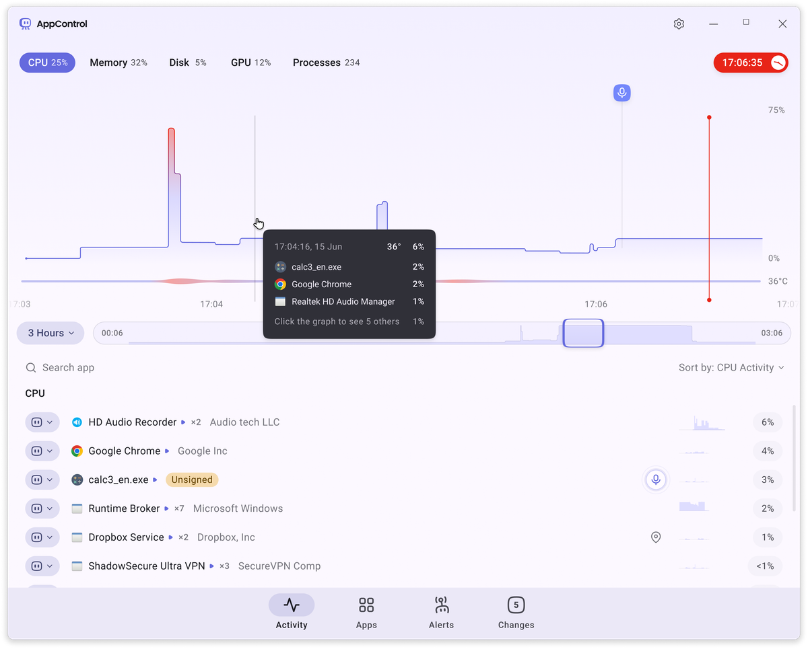Click the Google Chrome app icon in the list

(x=77, y=451)
